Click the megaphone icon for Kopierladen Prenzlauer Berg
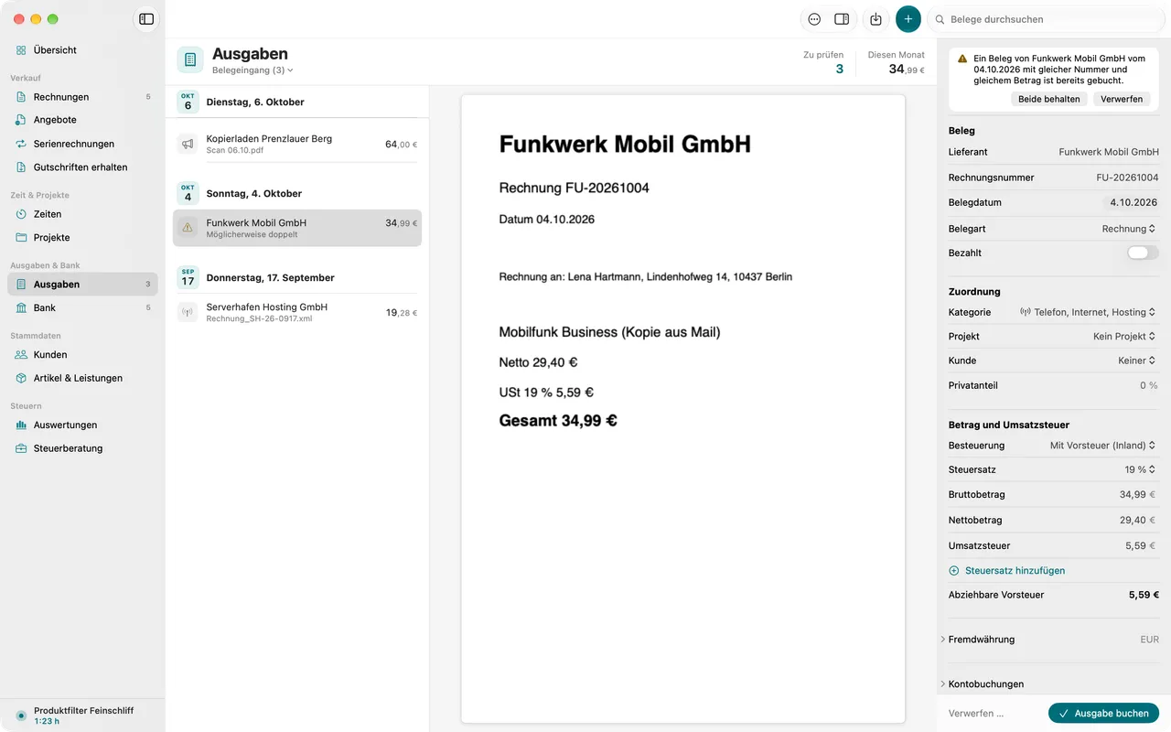Screen dimensions: 1171x732 (x=188, y=144)
